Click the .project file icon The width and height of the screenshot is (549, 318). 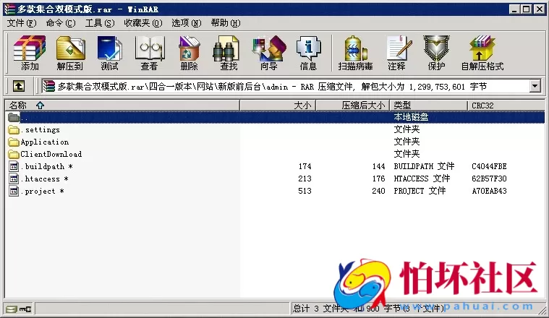[x=14, y=191]
